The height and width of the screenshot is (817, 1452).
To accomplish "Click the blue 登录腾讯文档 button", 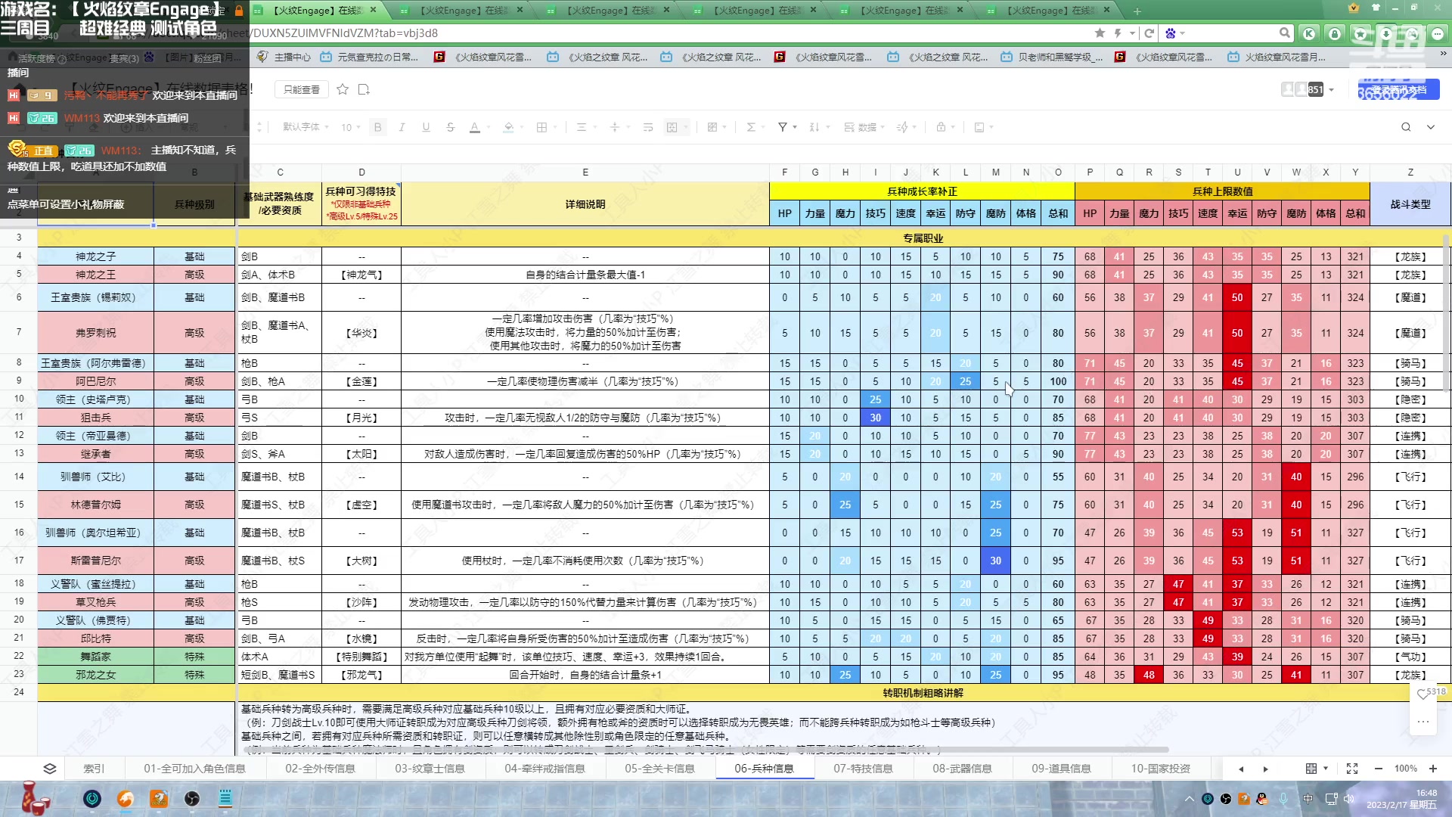I will [1398, 89].
